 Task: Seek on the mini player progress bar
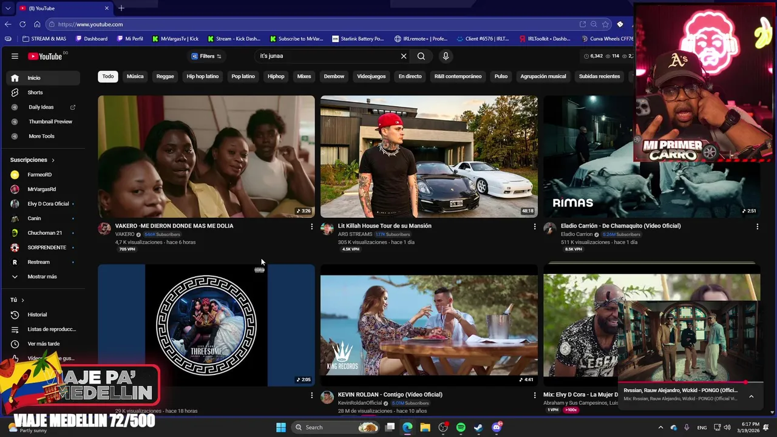[x=691, y=383]
